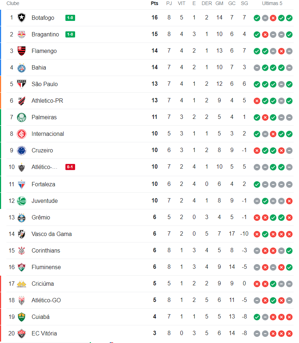Click the Cuiabá club crest
This screenshot has height=343, width=299.
pos(22,317)
